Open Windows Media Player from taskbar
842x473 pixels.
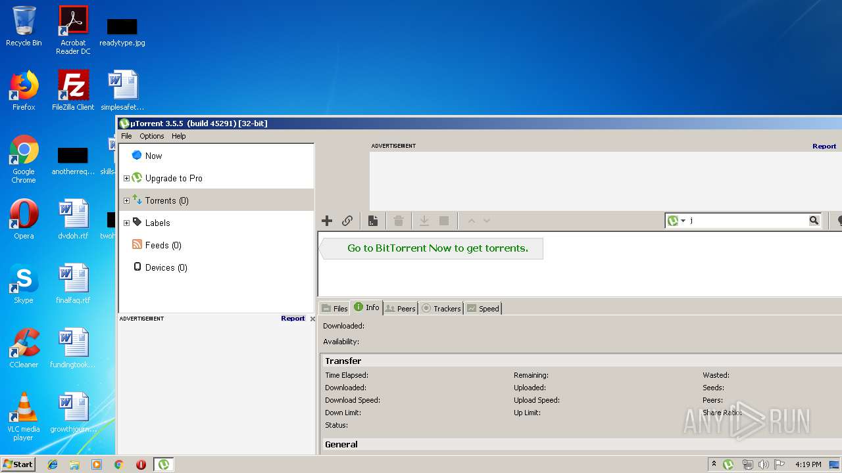[97, 464]
